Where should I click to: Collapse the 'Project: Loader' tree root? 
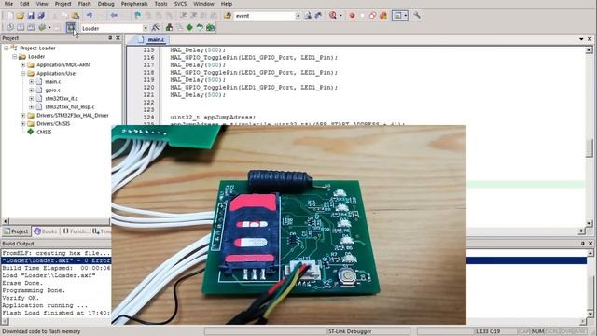[7, 48]
